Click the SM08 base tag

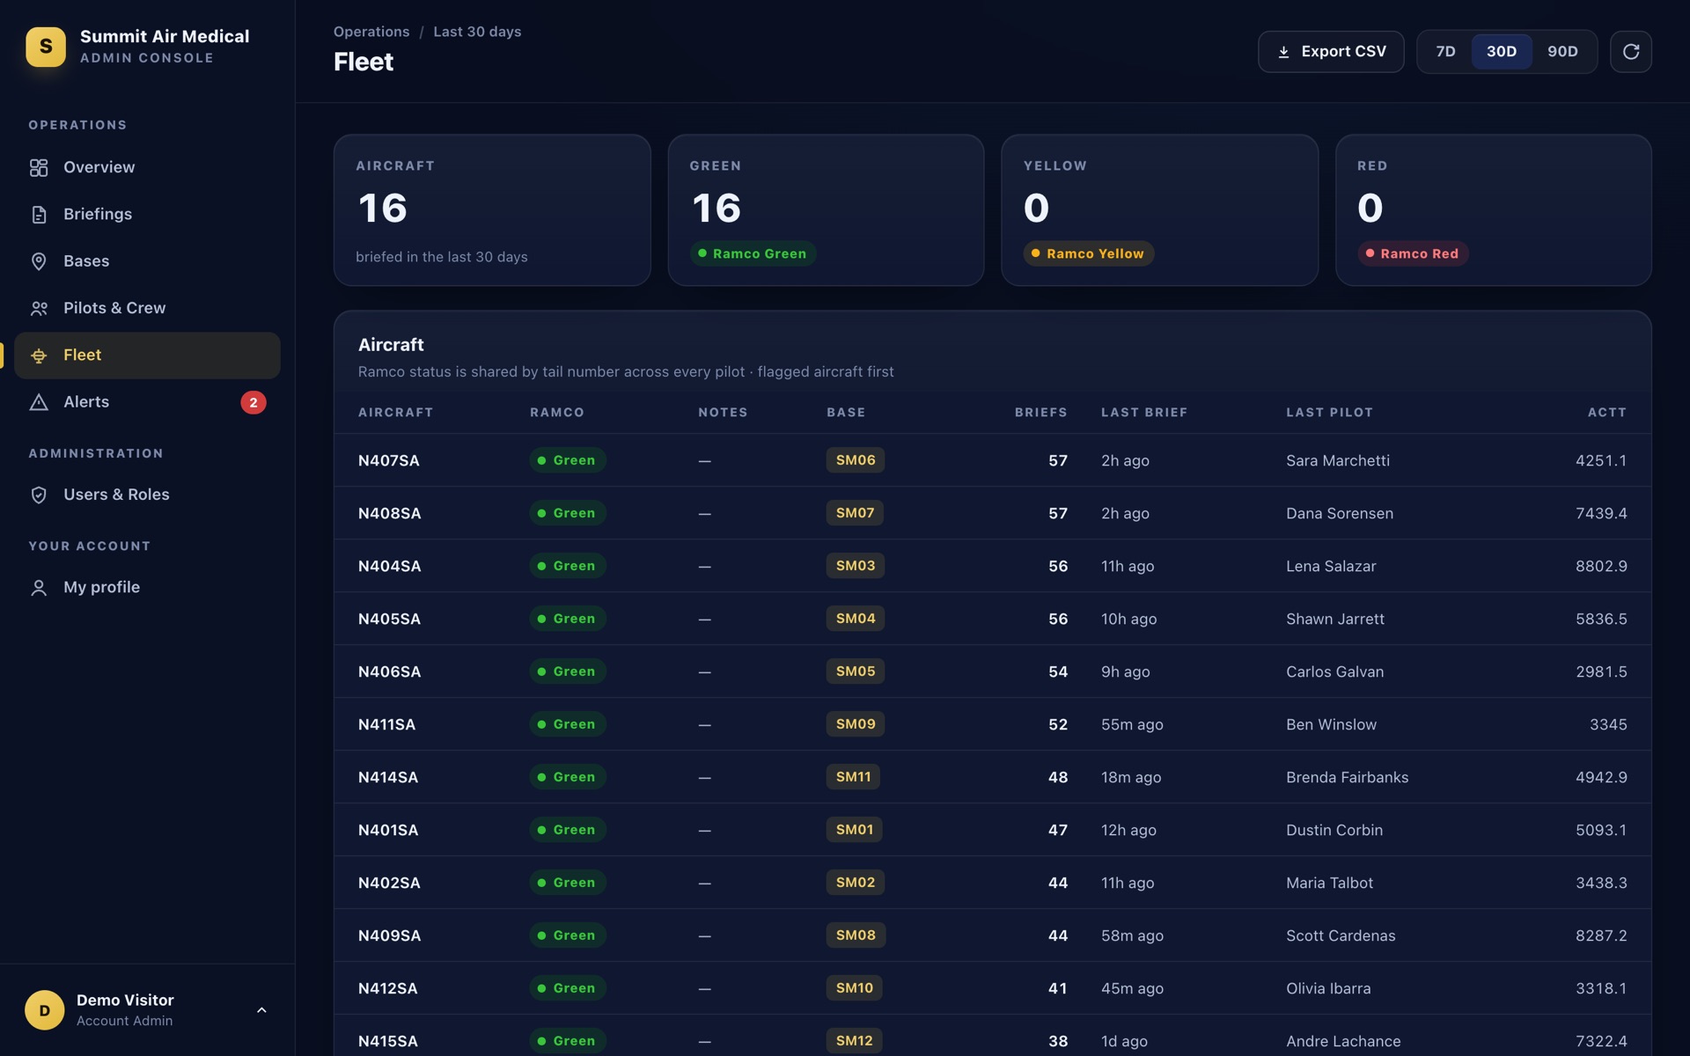[856, 935]
